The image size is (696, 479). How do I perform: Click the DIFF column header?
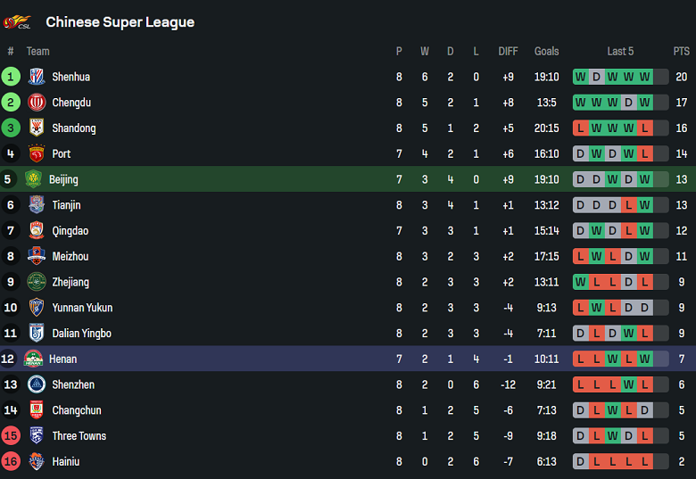pos(508,52)
